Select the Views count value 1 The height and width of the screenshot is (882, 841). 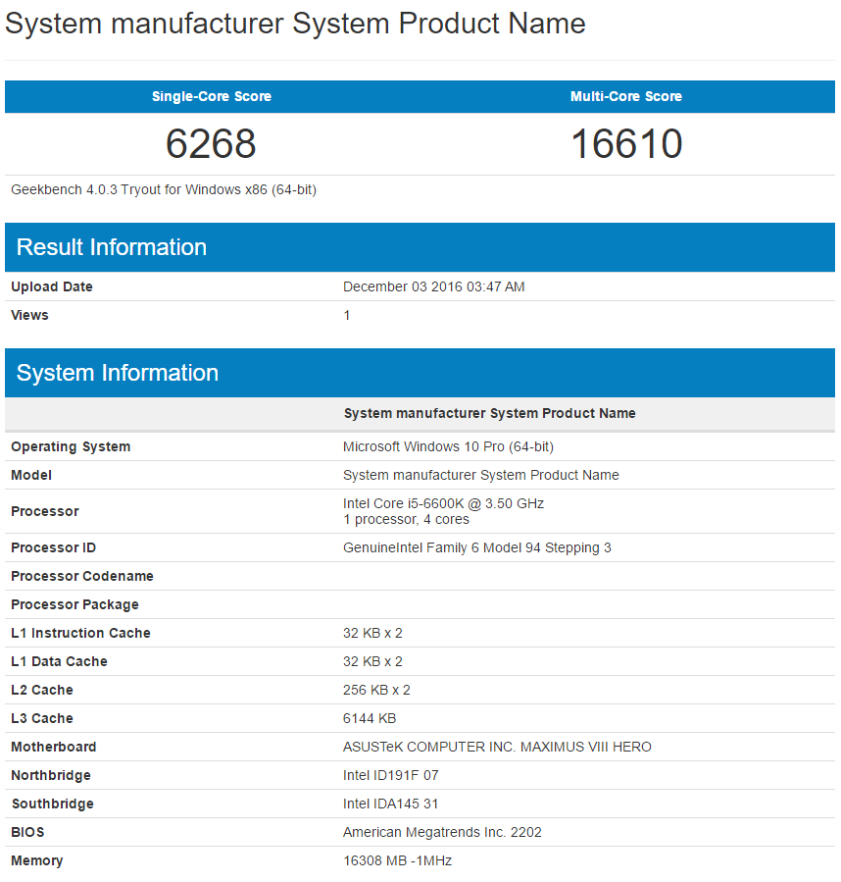point(347,316)
